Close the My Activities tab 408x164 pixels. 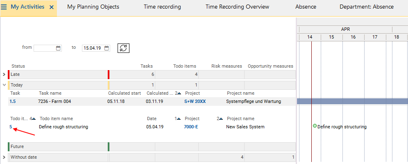click(52, 7)
